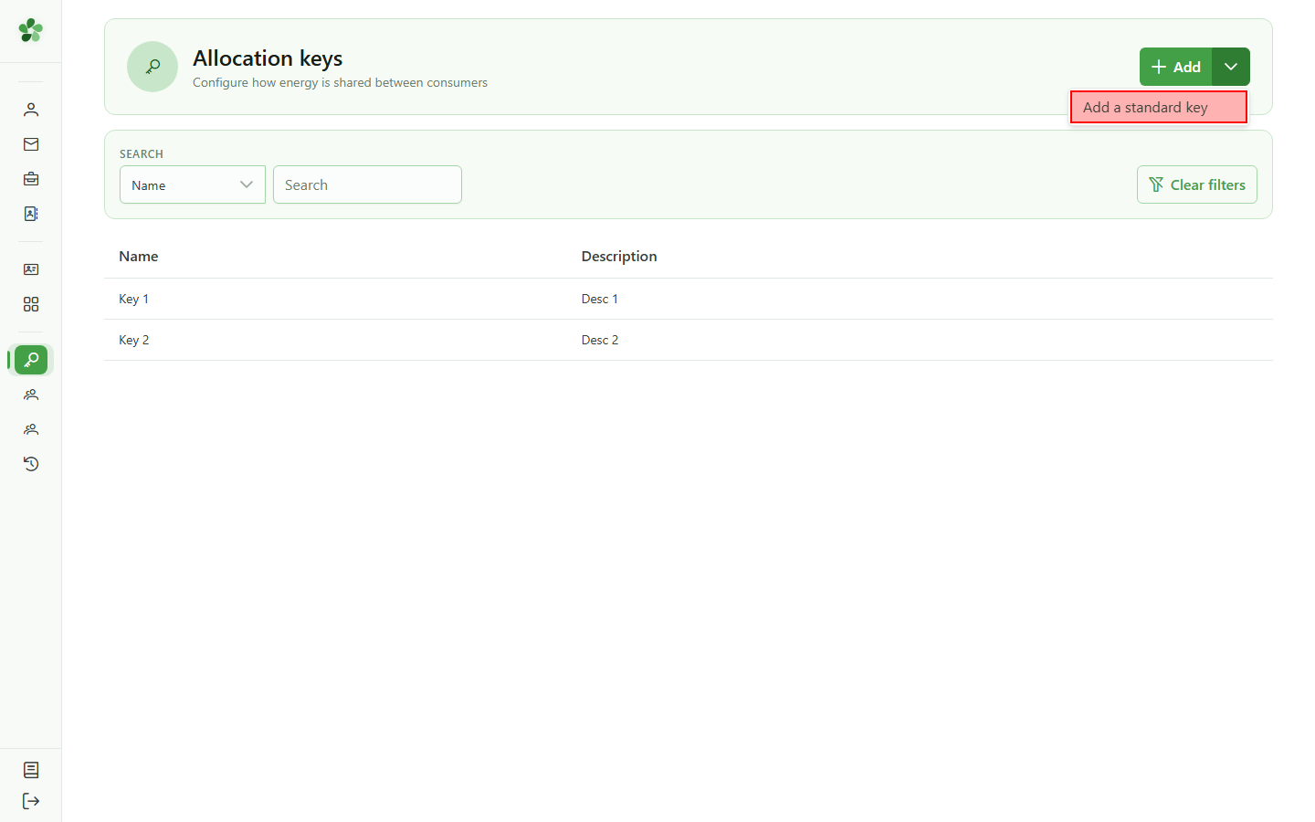Open the contact book sidebar icon
This screenshot has width=1315, height=822.
coord(31,214)
